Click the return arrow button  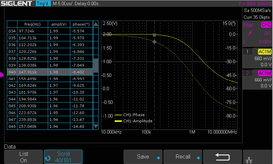pyautogui.click(x=222, y=157)
